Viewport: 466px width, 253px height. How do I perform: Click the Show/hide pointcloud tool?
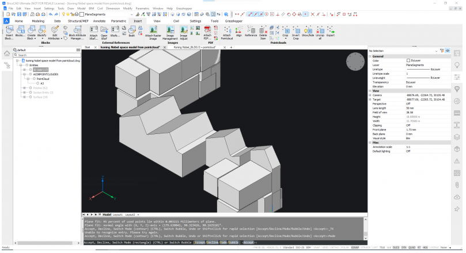click(x=308, y=31)
